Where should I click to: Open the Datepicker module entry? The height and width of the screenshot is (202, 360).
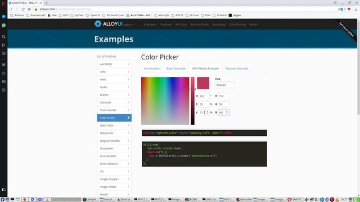pos(114,133)
